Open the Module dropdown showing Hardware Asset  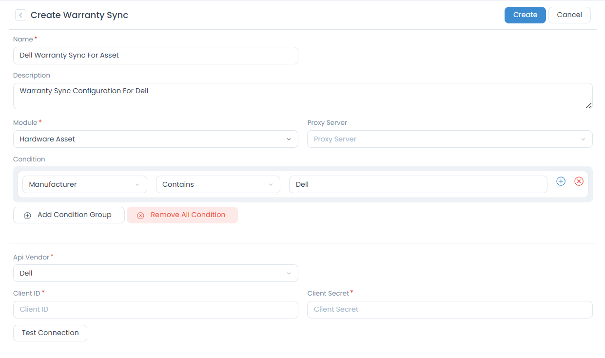coord(156,139)
